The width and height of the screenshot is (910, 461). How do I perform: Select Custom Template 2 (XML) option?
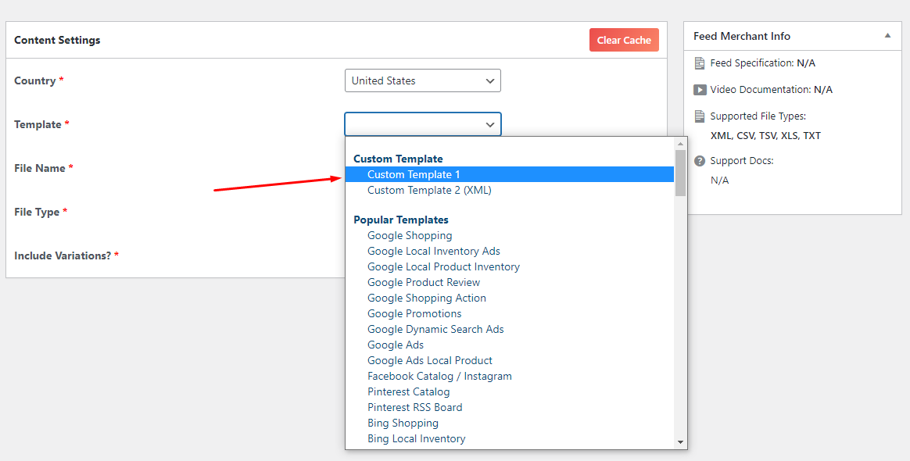(510, 190)
